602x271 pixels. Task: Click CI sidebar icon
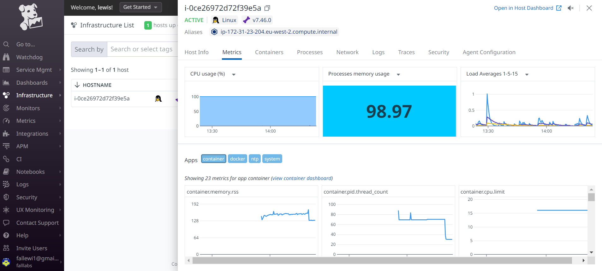click(6, 159)
